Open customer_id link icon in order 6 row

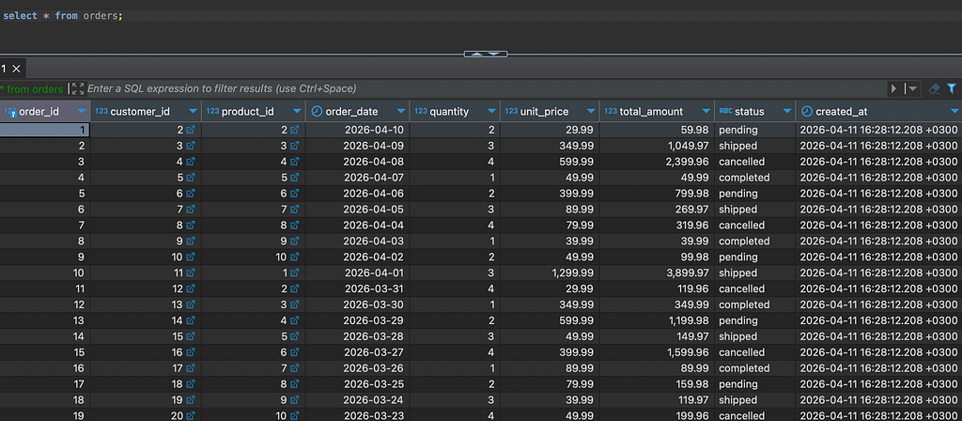(x=190, y=210)
